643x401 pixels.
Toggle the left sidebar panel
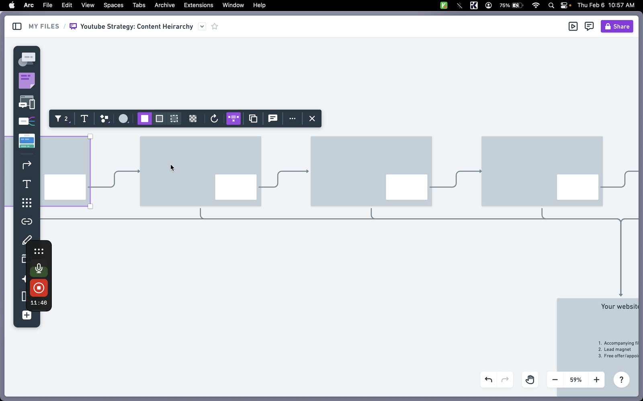[17, 26]
